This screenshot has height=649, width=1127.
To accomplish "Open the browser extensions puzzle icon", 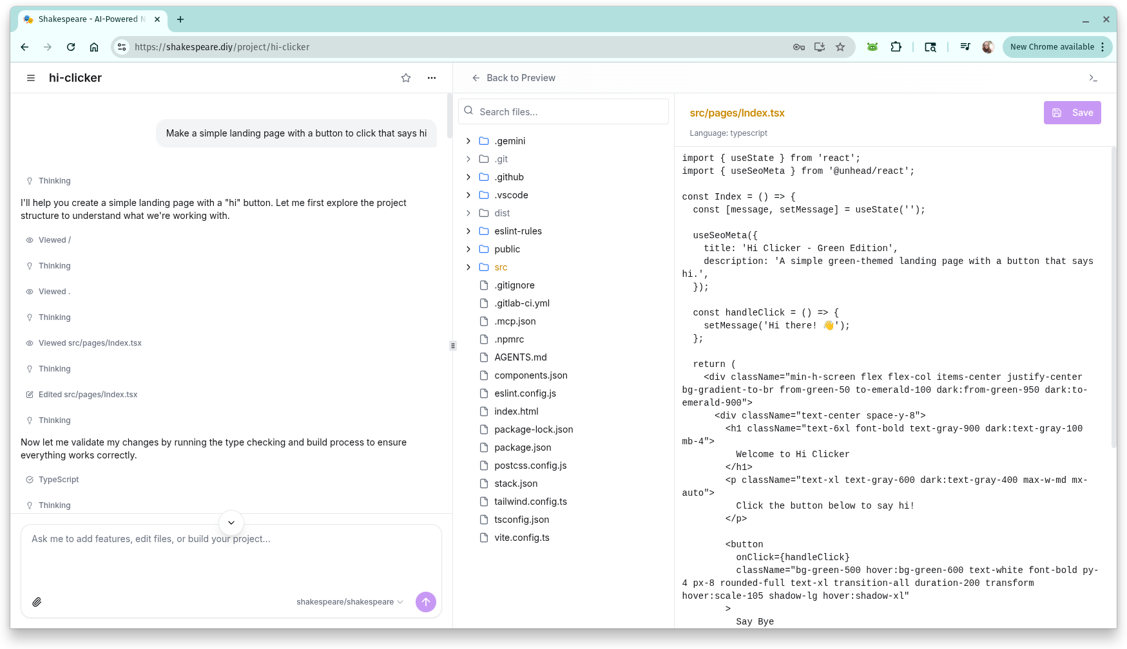I will coord(896,46).
